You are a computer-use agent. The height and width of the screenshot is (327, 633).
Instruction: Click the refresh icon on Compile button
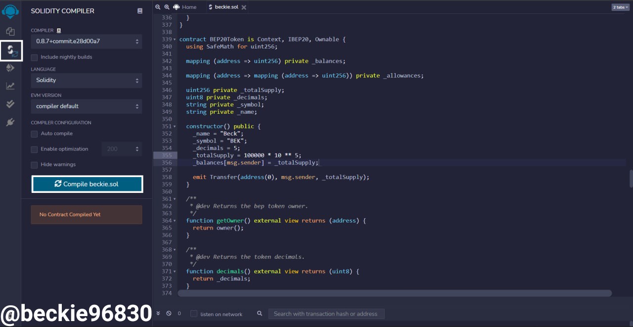[58, 184]
